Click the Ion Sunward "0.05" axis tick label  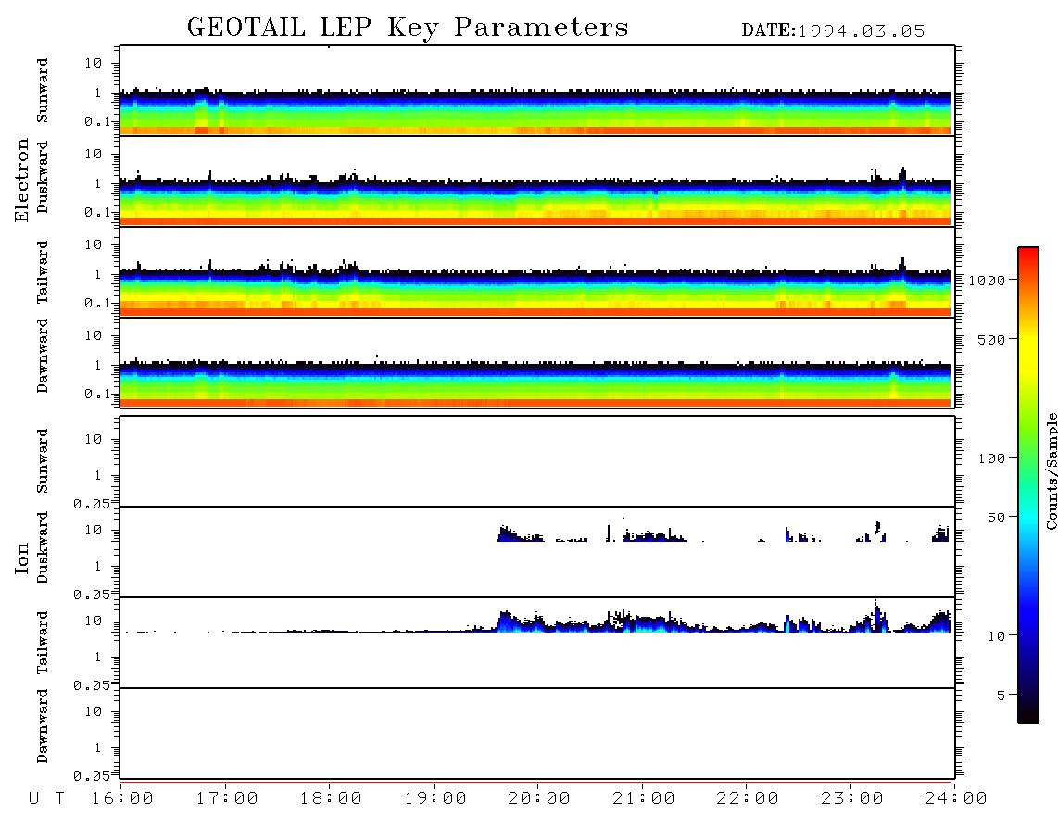(x=92, y=504)
